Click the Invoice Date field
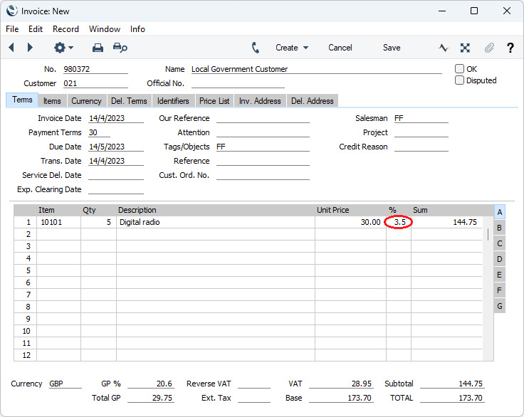This screenshot has height=417, width=524. 116,118
